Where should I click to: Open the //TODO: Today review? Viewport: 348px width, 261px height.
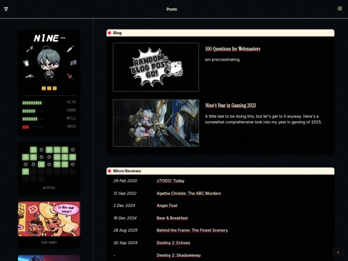point(170,181)
